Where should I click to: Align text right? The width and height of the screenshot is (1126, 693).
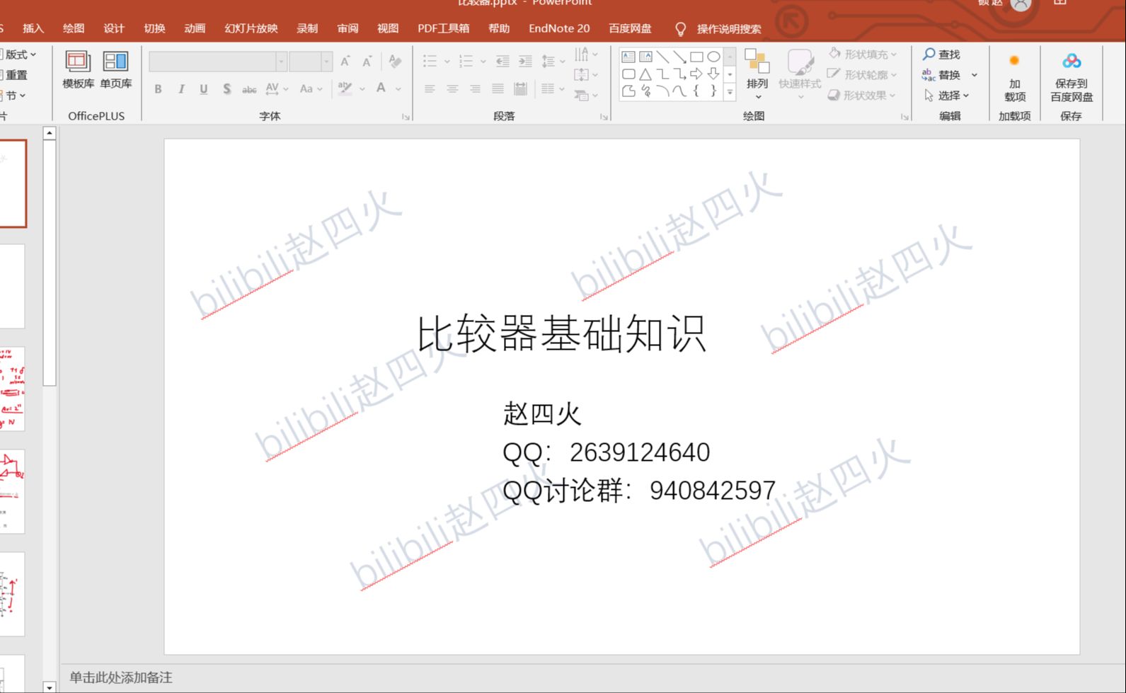pyautogui.click(x=475, y=89)
